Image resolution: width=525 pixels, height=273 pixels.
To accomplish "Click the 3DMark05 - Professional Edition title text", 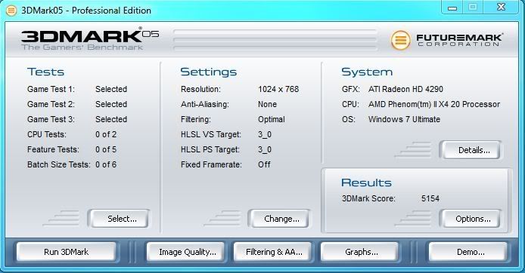I will pos(86,11).
